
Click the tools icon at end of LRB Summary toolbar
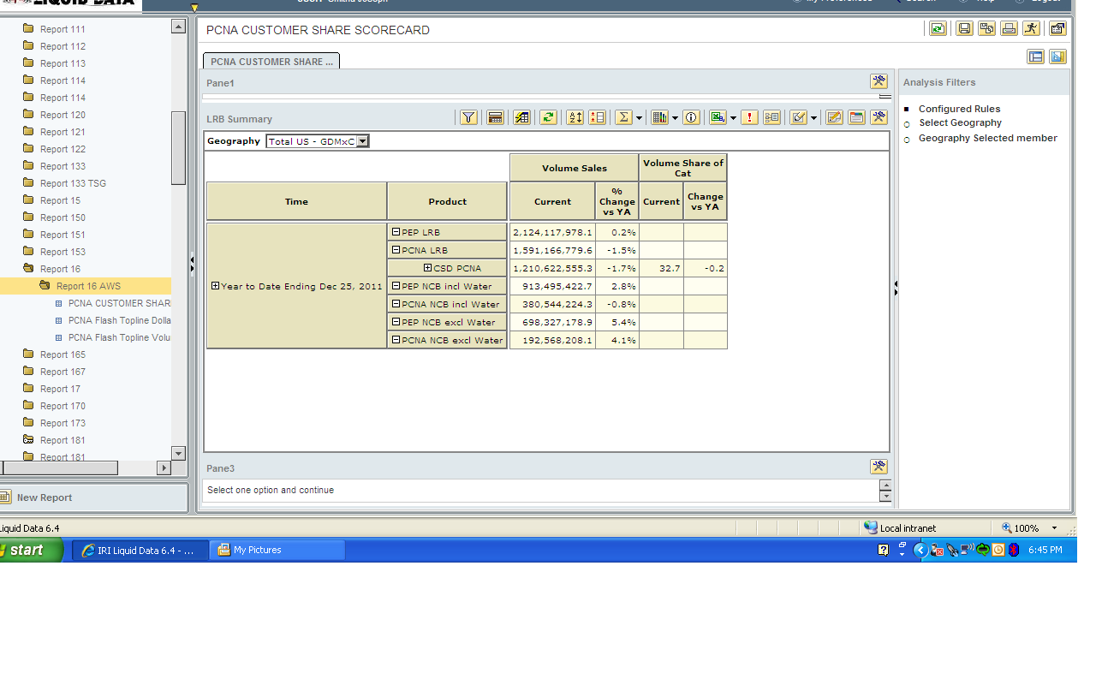click(879, 117)
